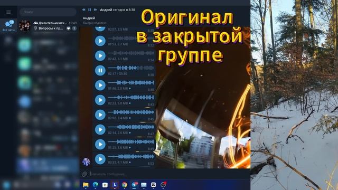Screen dimensions: 338x190
Task: Pause playback from top player bar
Action: tap(89, 10)
